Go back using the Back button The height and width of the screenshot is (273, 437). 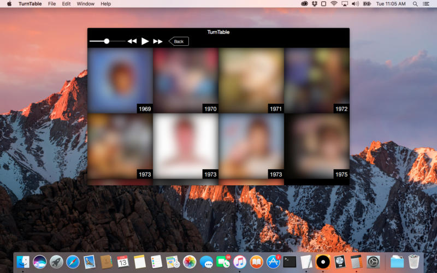click(x=179, y=41)
